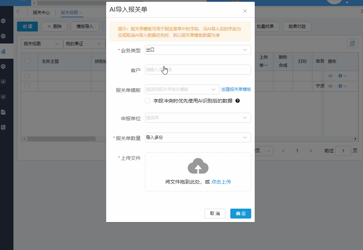Click the cloud upload icon
This screenshot has width=363, height=250.
198,166
